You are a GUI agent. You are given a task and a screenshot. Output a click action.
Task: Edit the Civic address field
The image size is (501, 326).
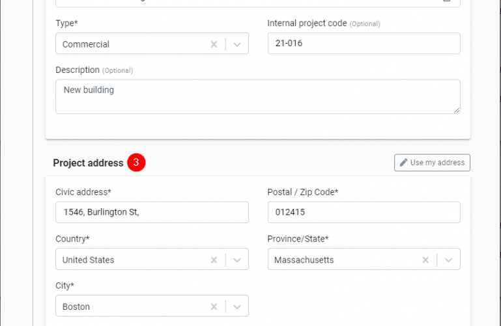(152, 212)
